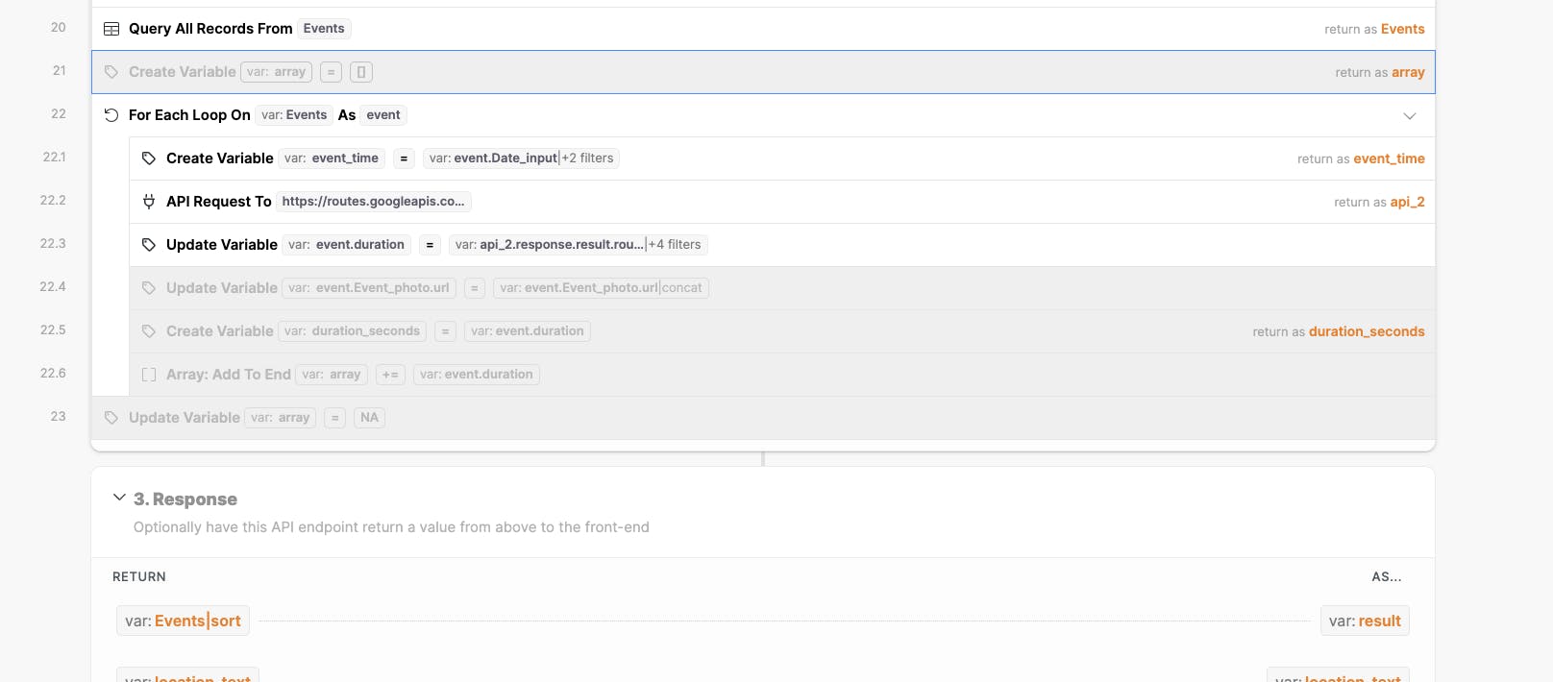
Task: Click the tag icon beside Create Variable event_time
Action: click(x=149, y=158)
